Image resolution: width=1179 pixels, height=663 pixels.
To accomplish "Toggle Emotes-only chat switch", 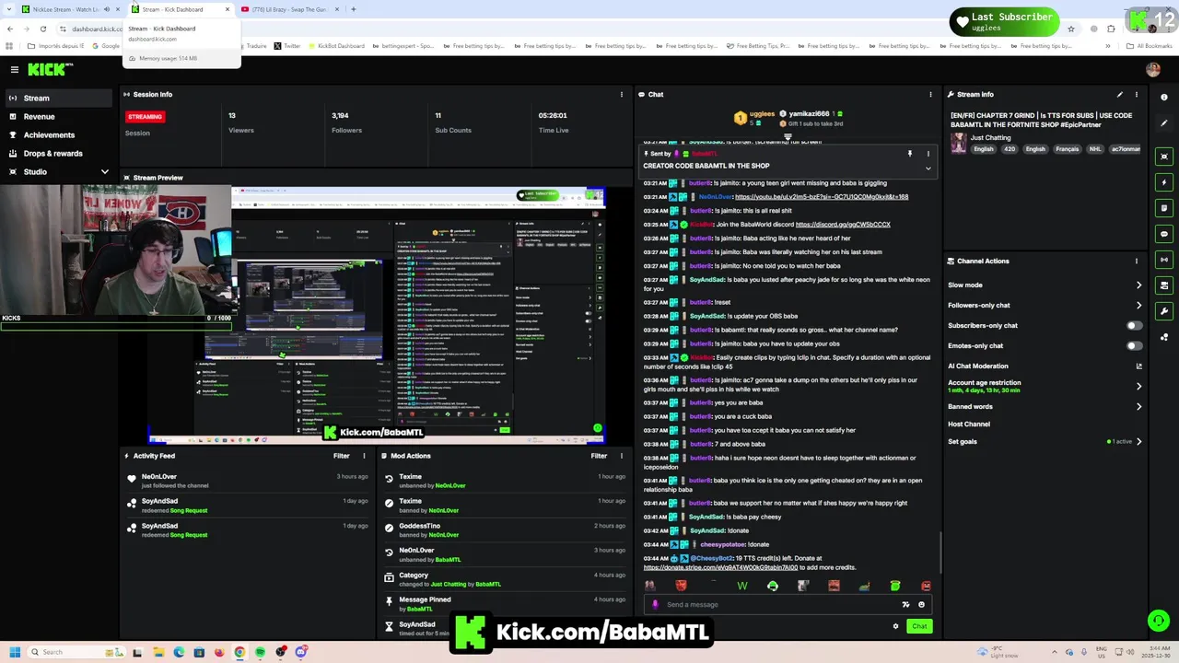I will click(1135, 345).
